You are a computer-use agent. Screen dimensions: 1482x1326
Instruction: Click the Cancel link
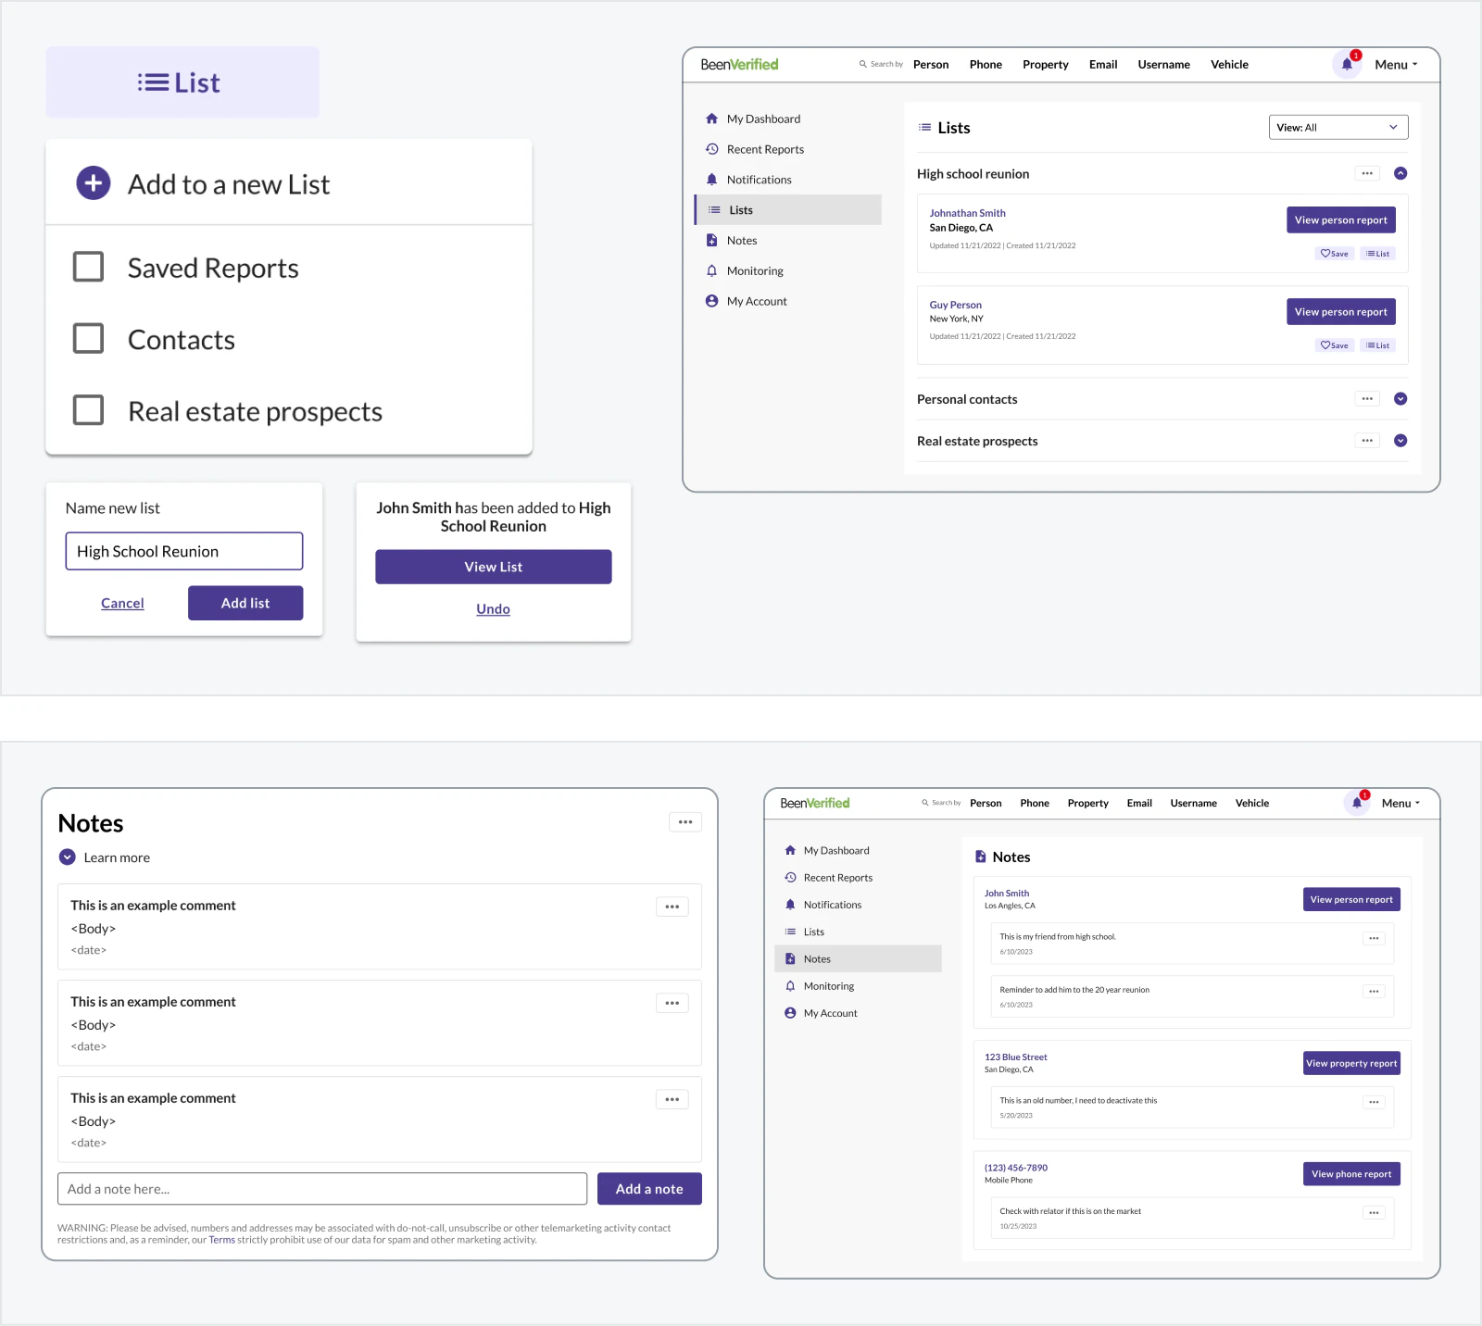click(x=122, y=603)
